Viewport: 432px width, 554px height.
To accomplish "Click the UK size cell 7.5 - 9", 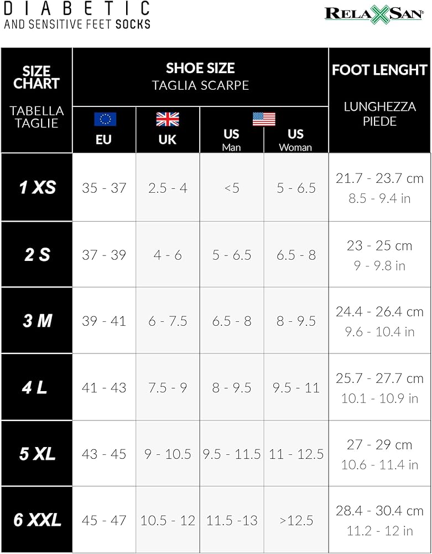I will click(x=168, y=387).
